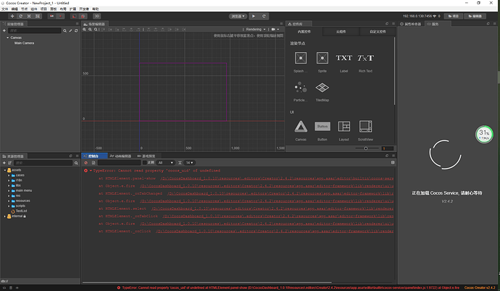Start preview with the Play button
The height and width of the screenshot is (291, 500).
(254, 16)
